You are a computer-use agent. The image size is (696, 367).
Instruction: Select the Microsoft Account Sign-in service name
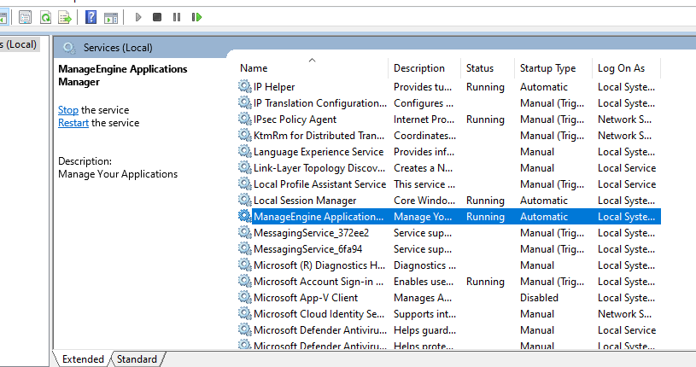click(319, 282)
